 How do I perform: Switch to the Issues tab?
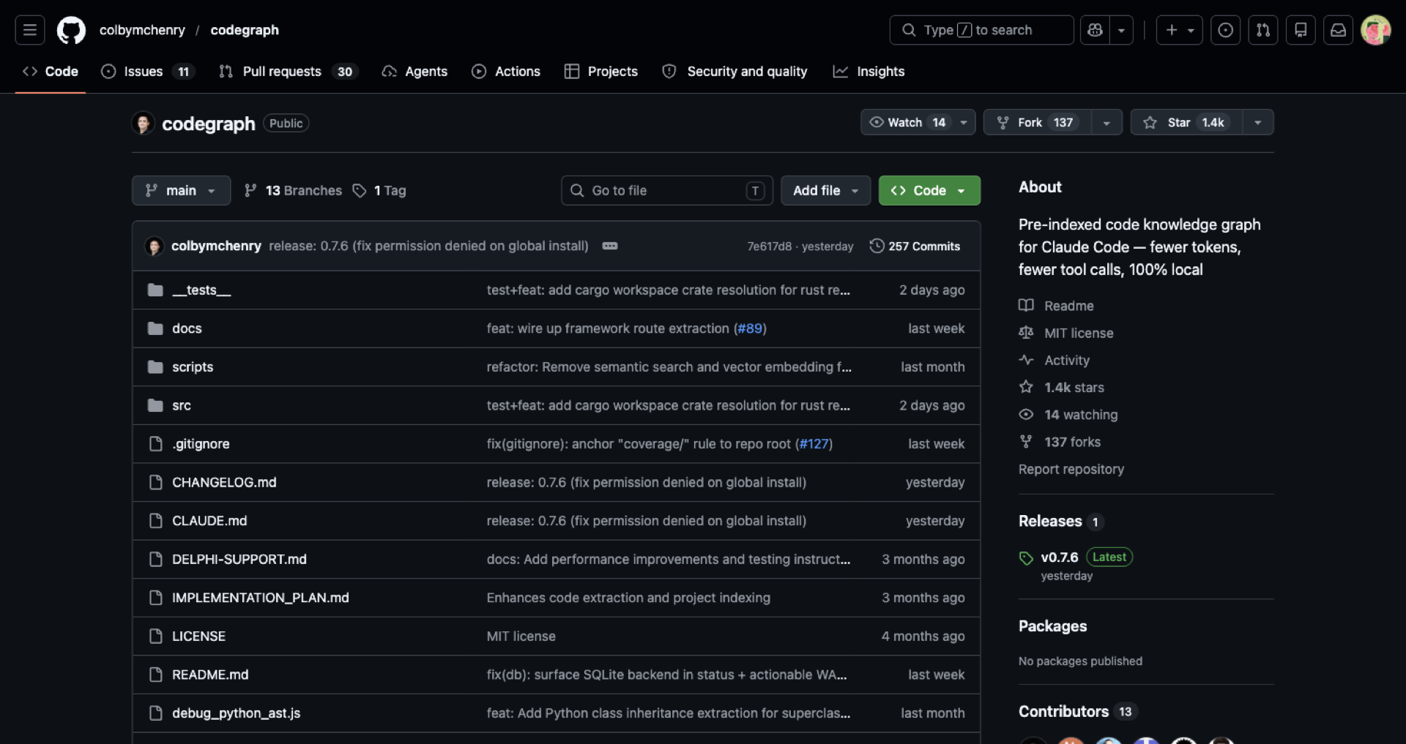tap(147, 72)
